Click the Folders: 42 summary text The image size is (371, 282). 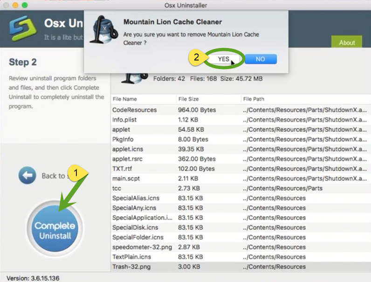tap(169, 79)
